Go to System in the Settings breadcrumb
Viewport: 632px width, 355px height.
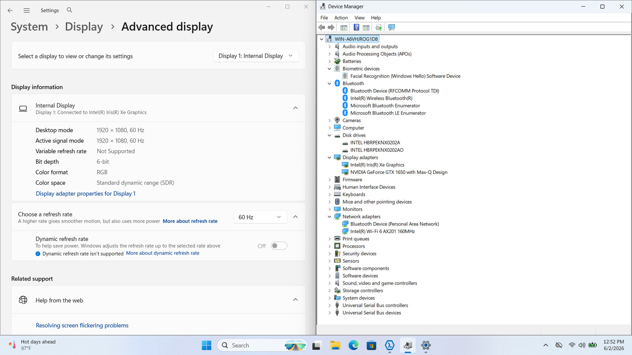29,27
